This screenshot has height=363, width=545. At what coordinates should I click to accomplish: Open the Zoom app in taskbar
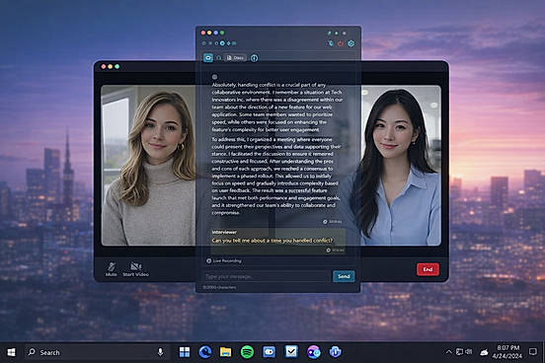tap(269, 352)
